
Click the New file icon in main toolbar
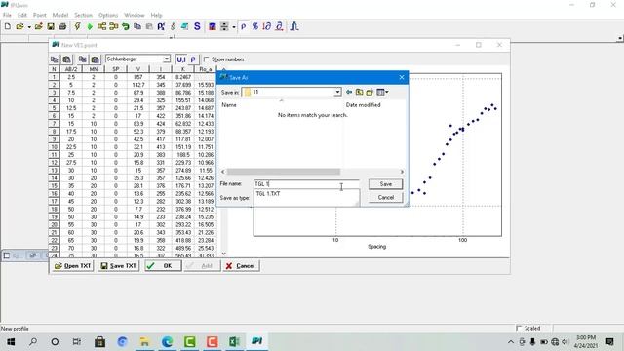(8, 26)
